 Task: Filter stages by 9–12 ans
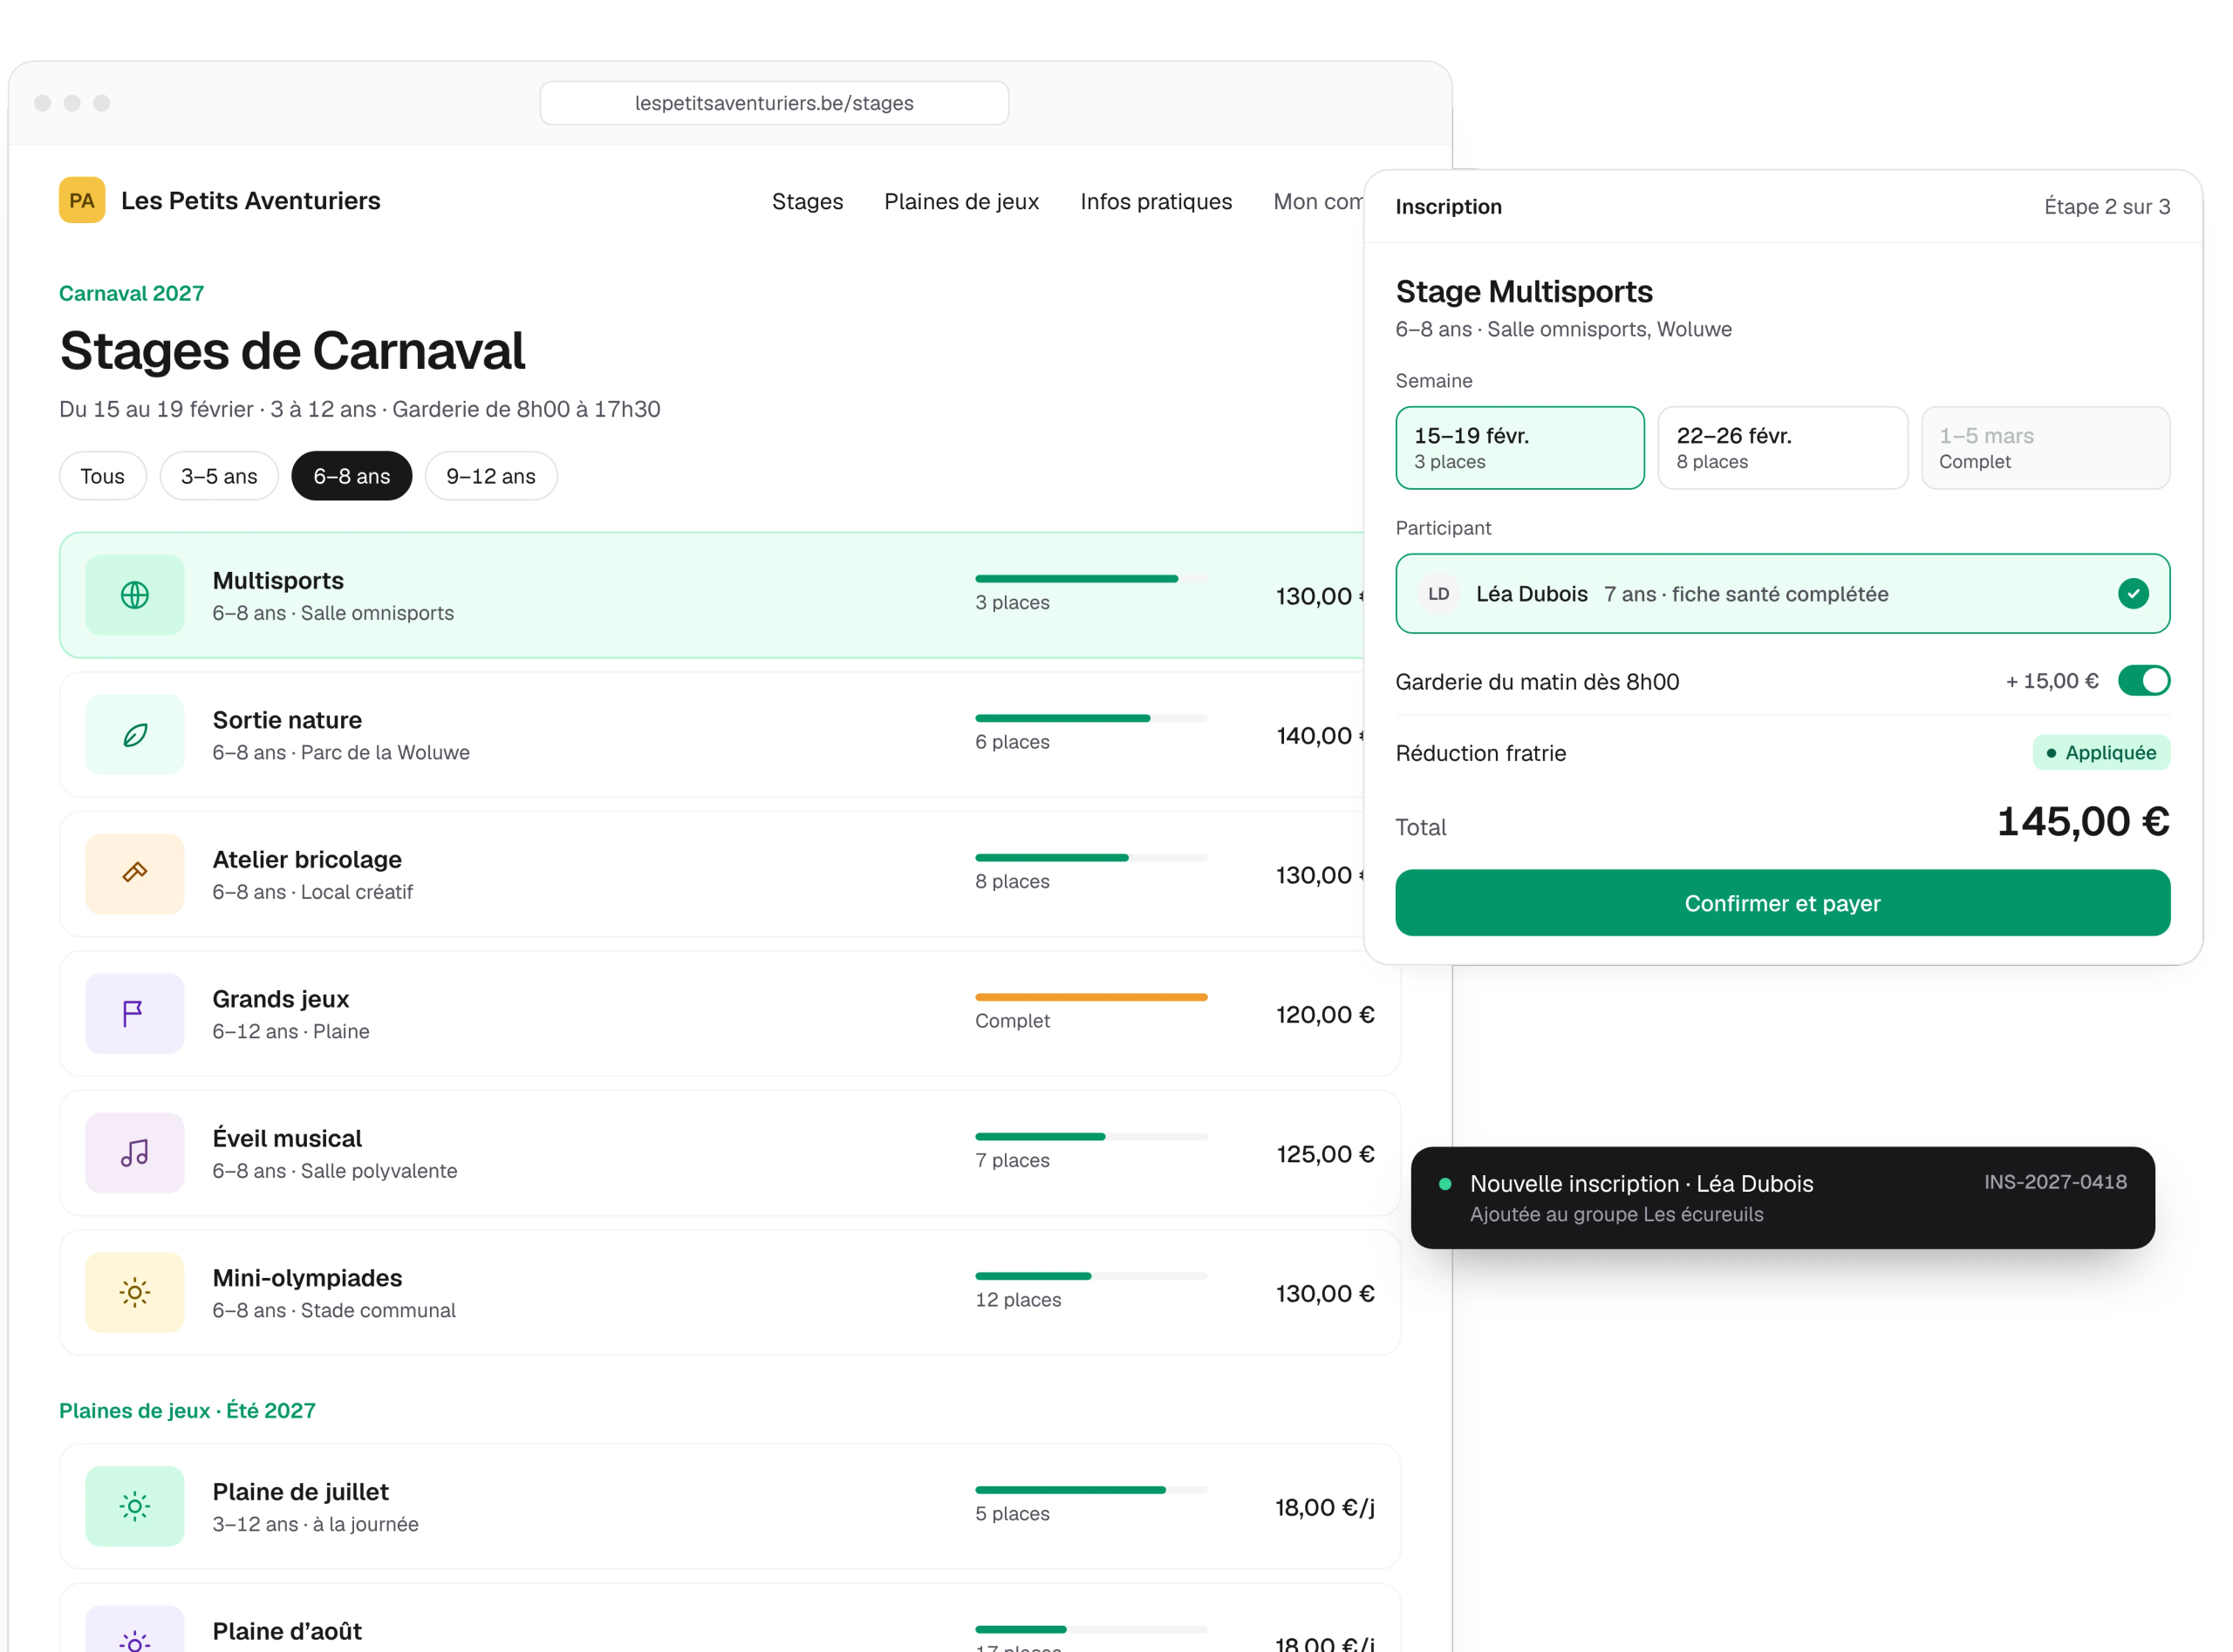(491, 476)
